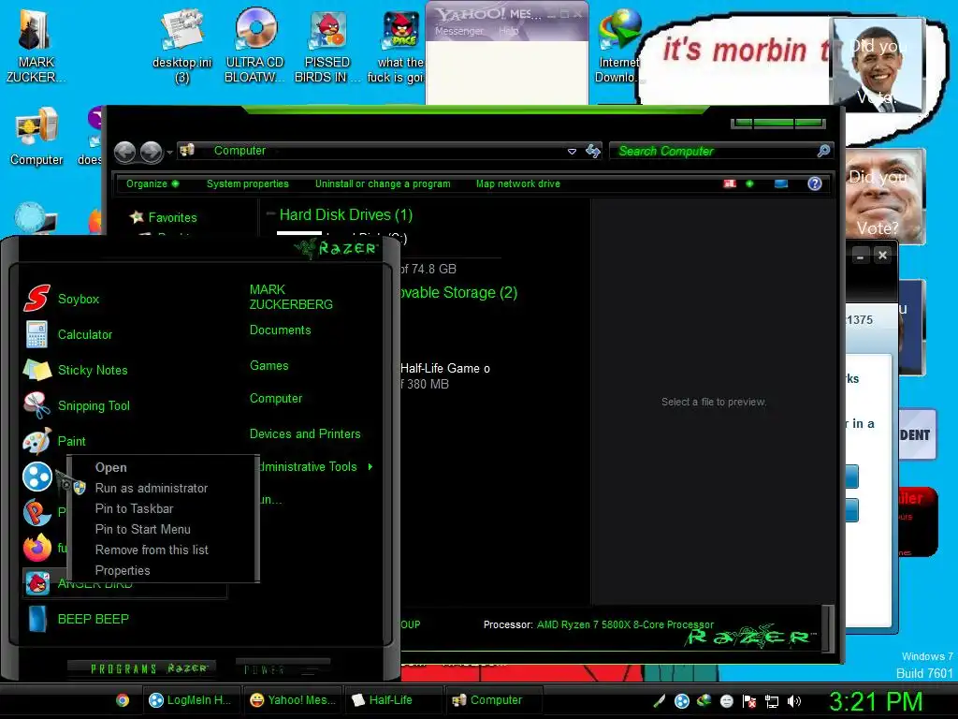Open PISSED BIRDS IN desktop shortcut
The image size is (958, 719).
pyautogui.click(x=327, y=47)
